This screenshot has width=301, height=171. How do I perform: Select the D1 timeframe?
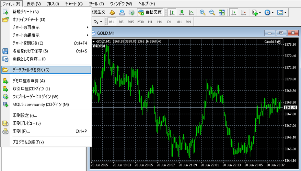(169, 22)
